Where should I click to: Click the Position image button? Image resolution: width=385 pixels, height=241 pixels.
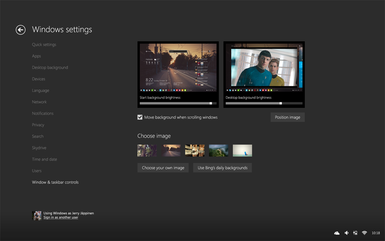(x=287, y=118)
